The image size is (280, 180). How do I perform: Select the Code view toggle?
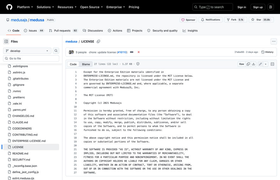pos(73,64)
